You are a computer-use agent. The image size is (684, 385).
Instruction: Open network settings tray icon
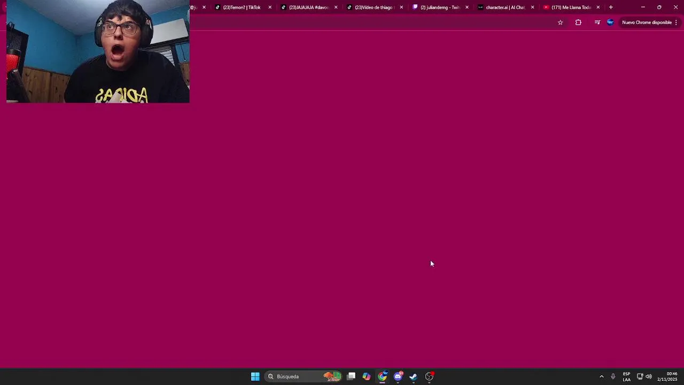pos(640,376)
